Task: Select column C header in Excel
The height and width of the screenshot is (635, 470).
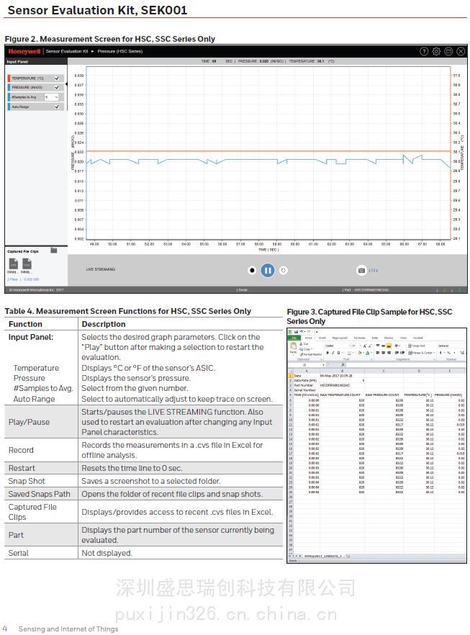Action: (384, 371)
